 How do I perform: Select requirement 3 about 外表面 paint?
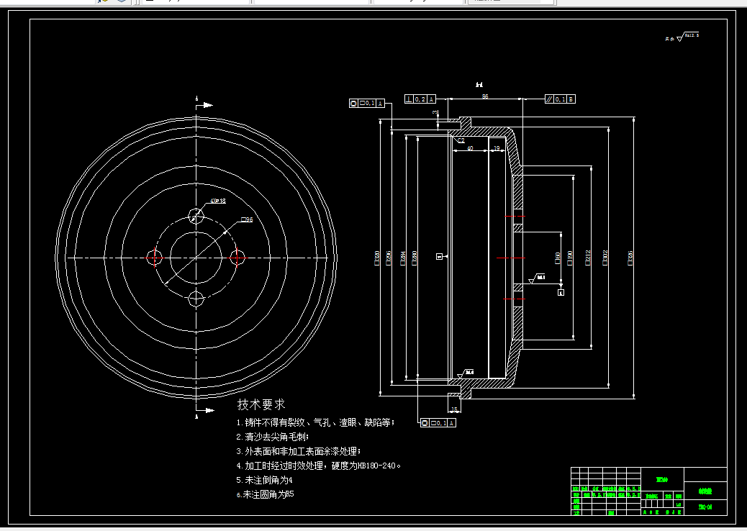[x=299, y=451]
